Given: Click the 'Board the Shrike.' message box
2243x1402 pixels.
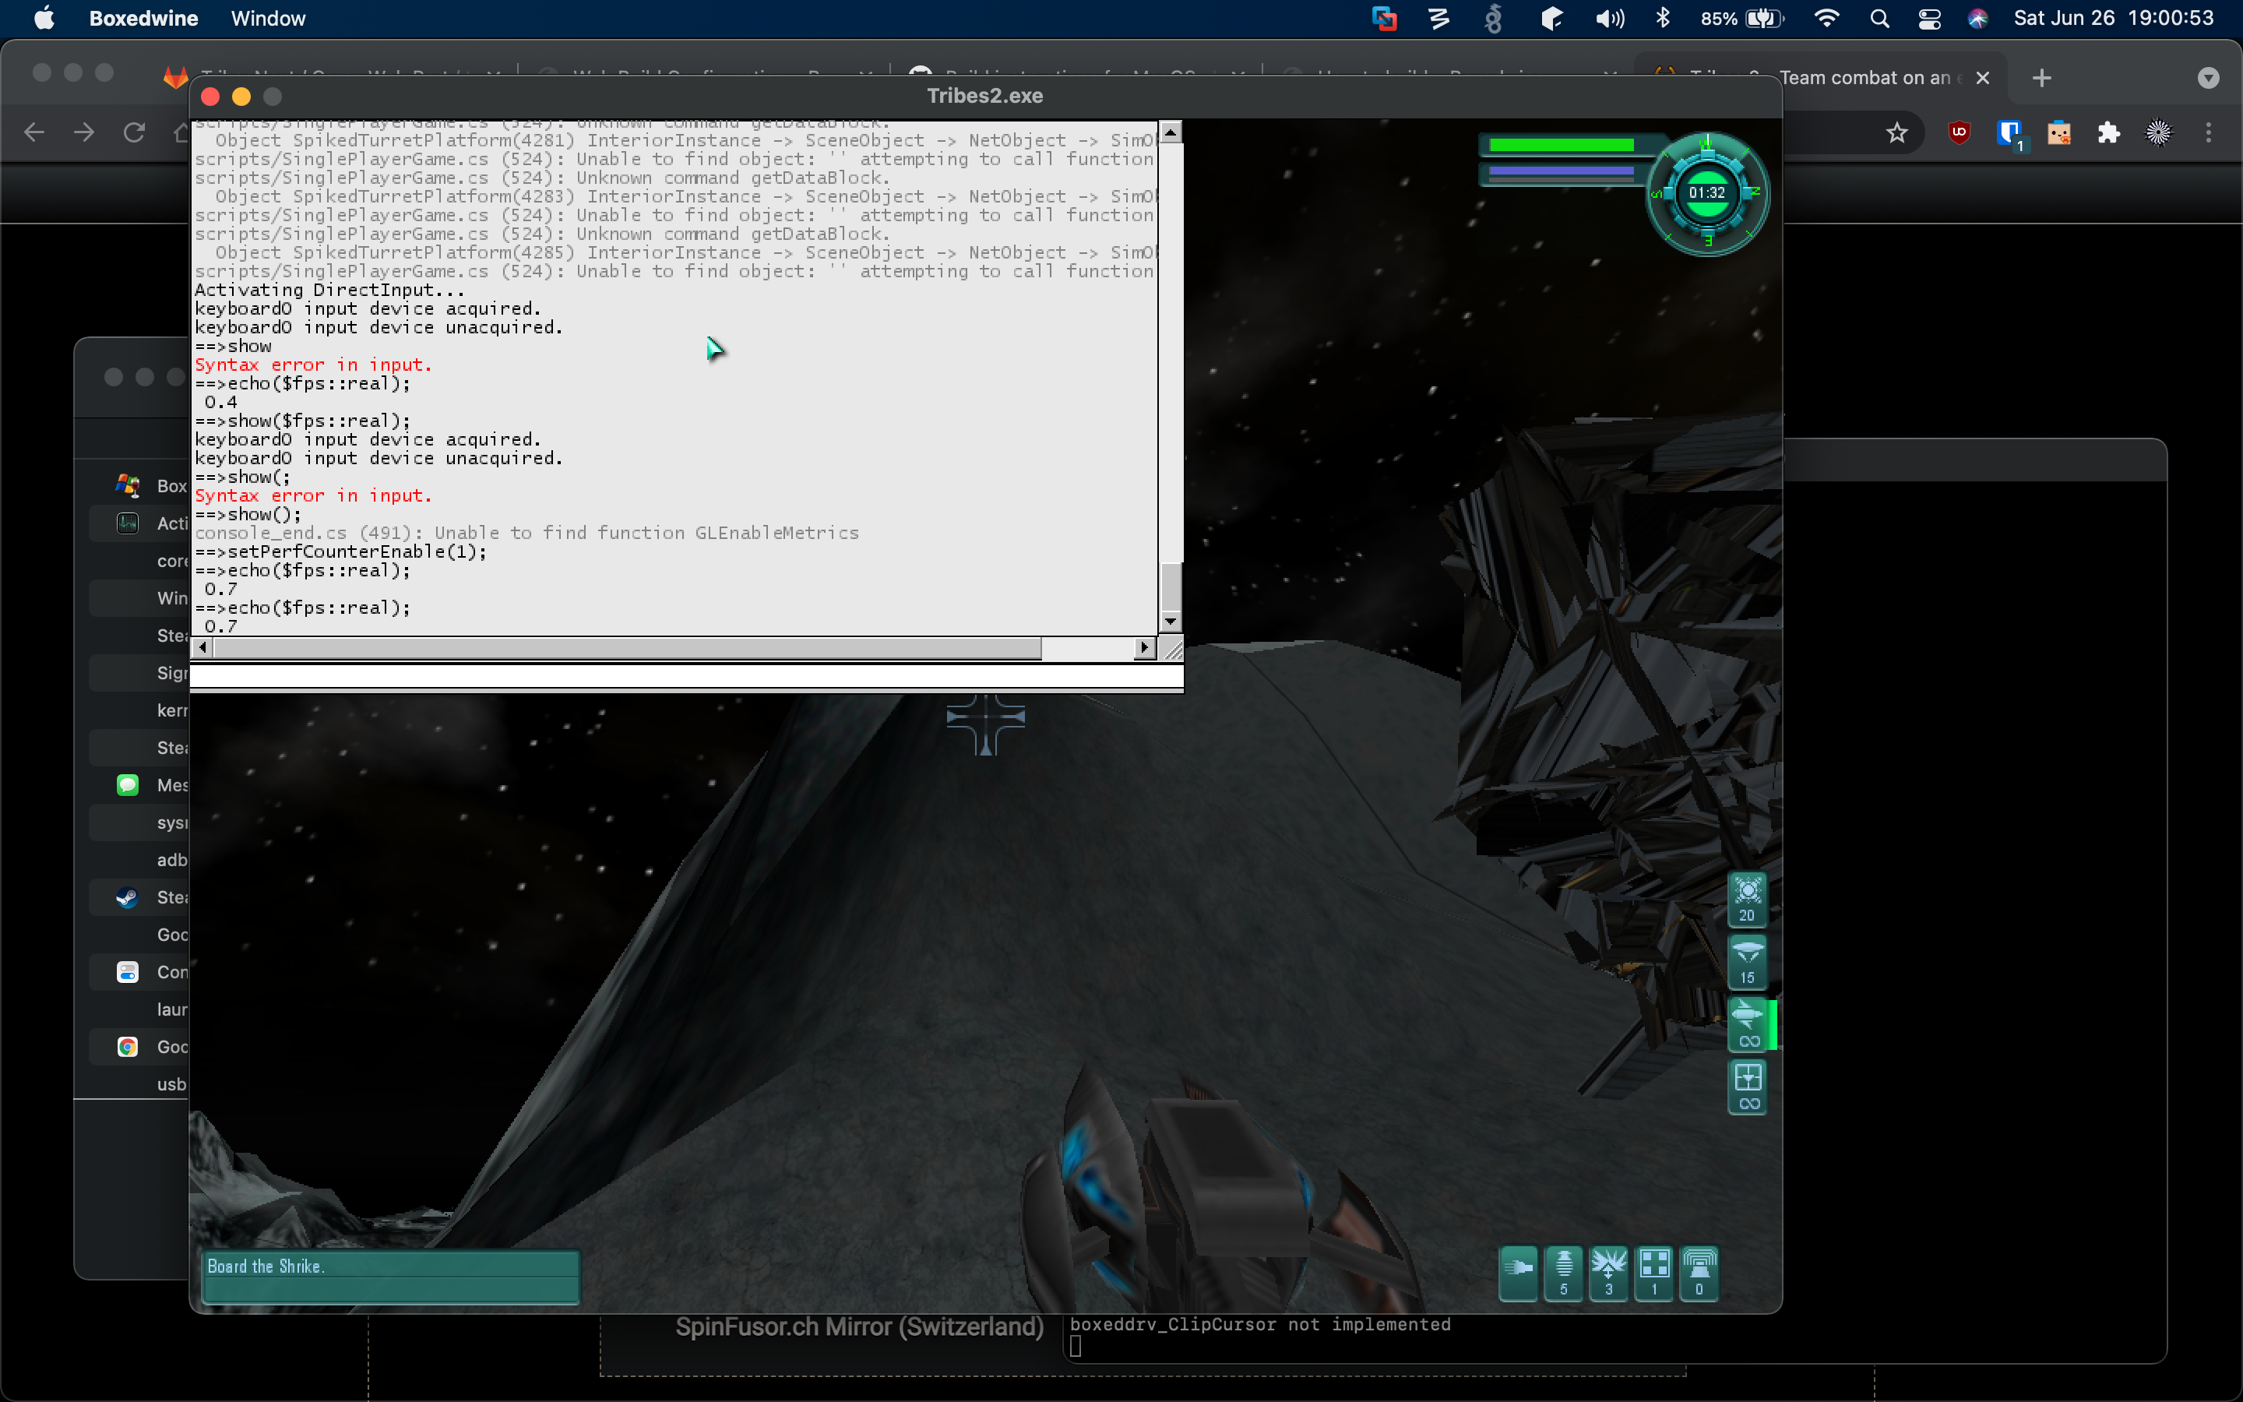Looking at the screenshot, I should pos(390,1277).
